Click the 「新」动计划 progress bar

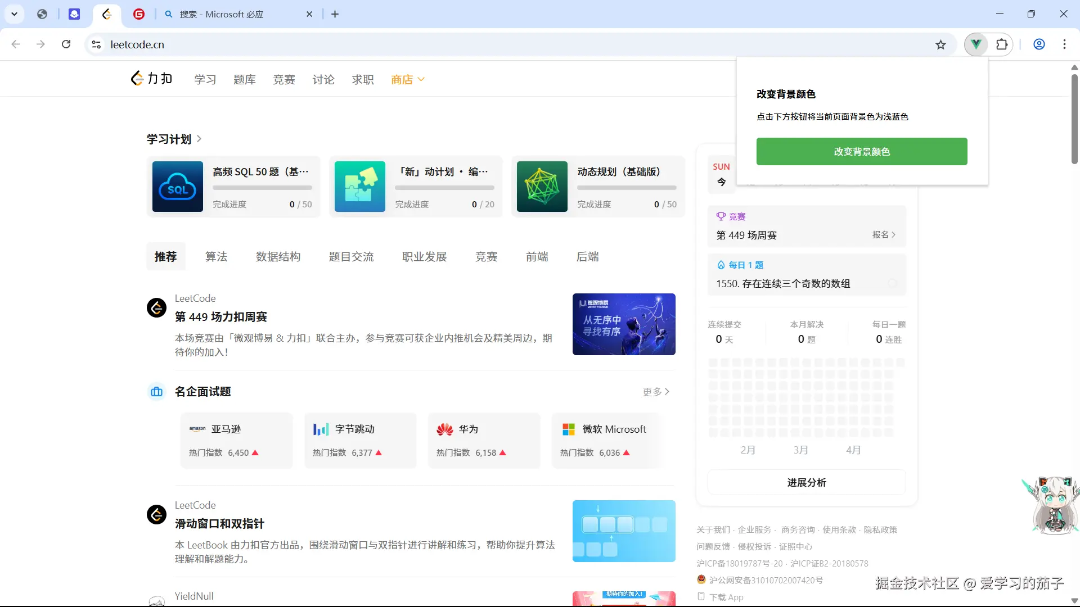click(x=444, y=188)
